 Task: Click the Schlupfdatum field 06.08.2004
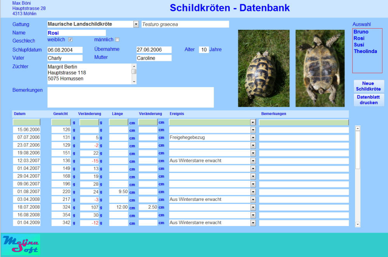65,50
